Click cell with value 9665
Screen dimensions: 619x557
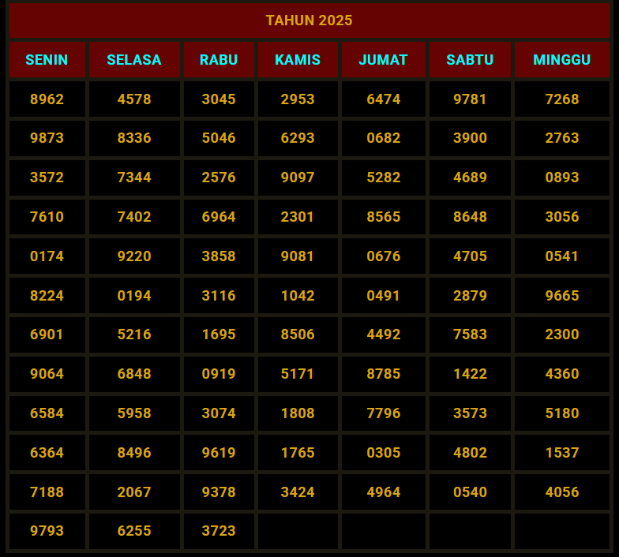pos(562,295)
